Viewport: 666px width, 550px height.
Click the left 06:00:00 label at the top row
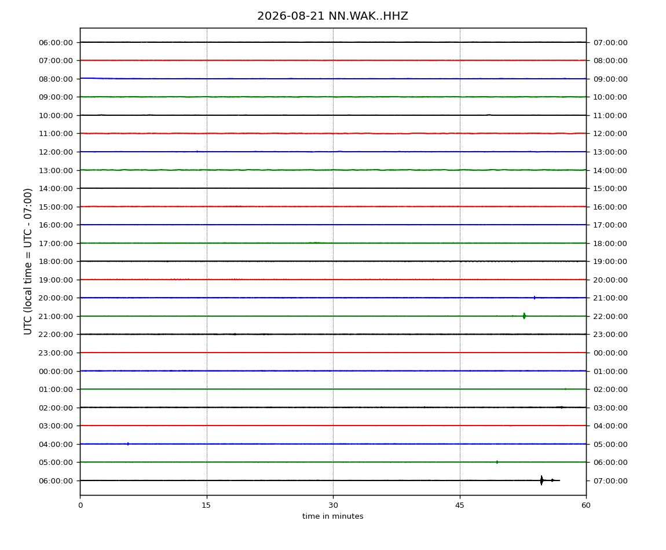[x=56, y=42]
